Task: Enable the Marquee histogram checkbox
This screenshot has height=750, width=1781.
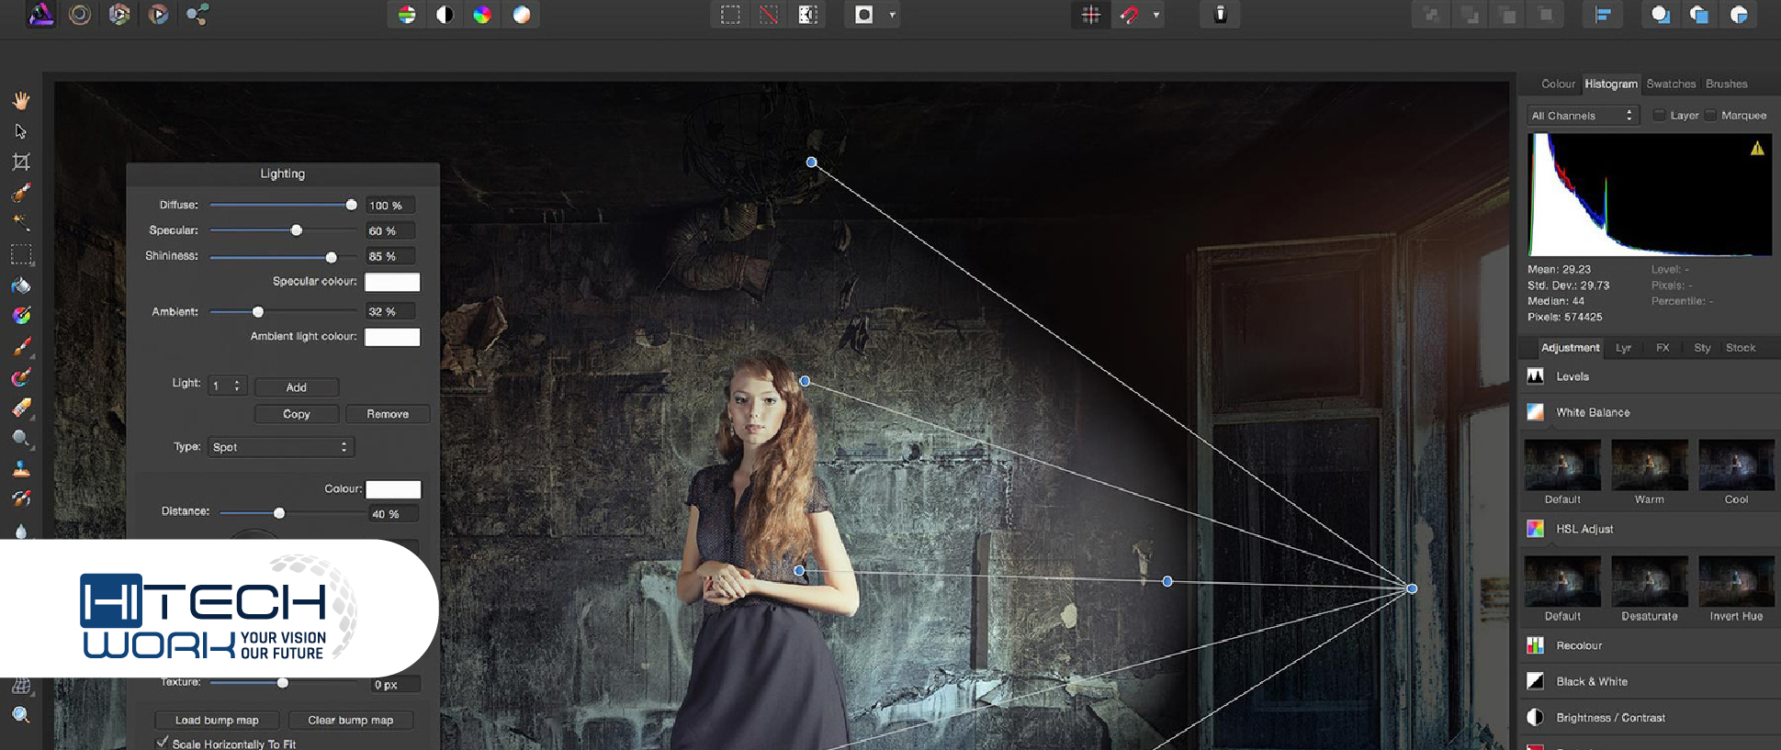Action: point(1710,115)
